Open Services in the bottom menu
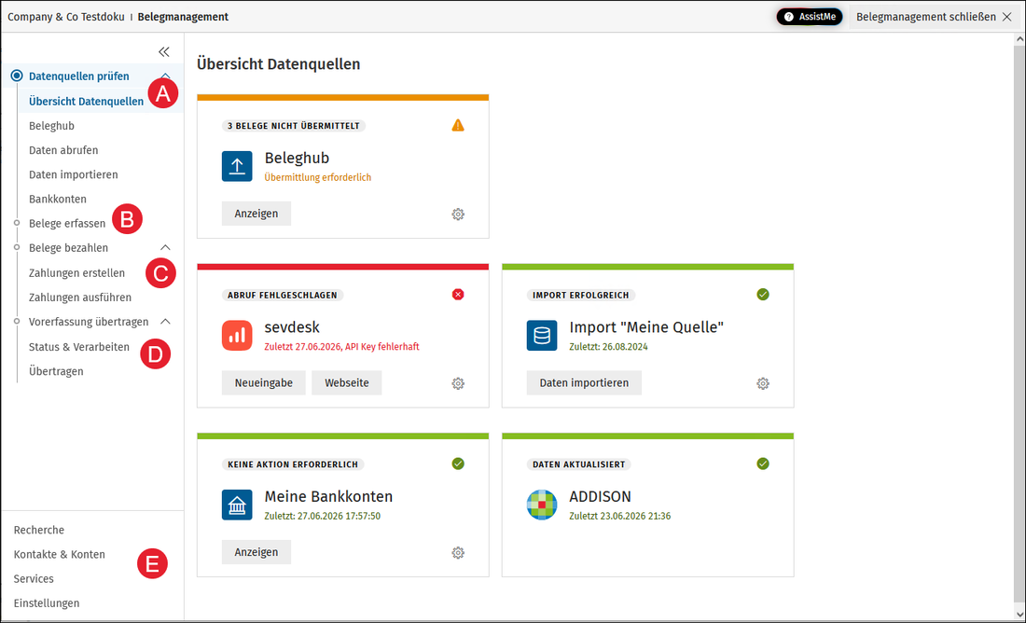Image resolution: width=1026 pixels, height=623 pixels. (34, 578)
